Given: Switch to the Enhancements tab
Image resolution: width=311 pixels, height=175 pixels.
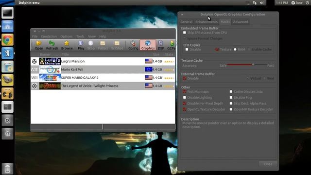Looking at the screenshot, I should point(207,22).
